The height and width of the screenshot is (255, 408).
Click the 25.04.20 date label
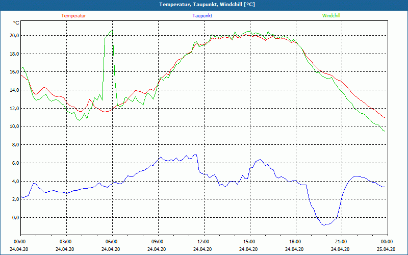pyautogui.click(x=386, y=249)
